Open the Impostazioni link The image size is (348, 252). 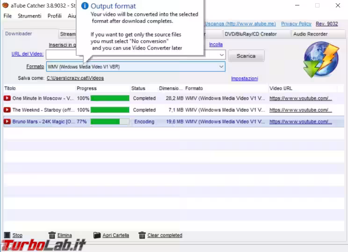244,78
